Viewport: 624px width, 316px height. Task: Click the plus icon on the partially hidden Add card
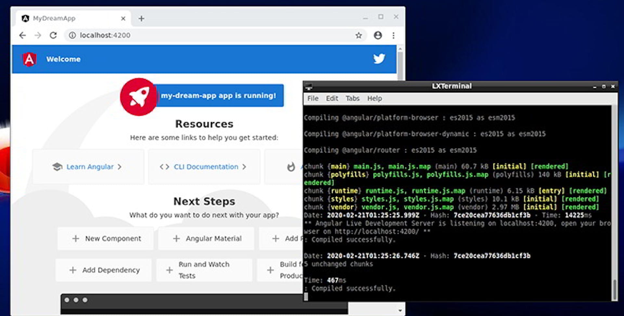[276, 239]
